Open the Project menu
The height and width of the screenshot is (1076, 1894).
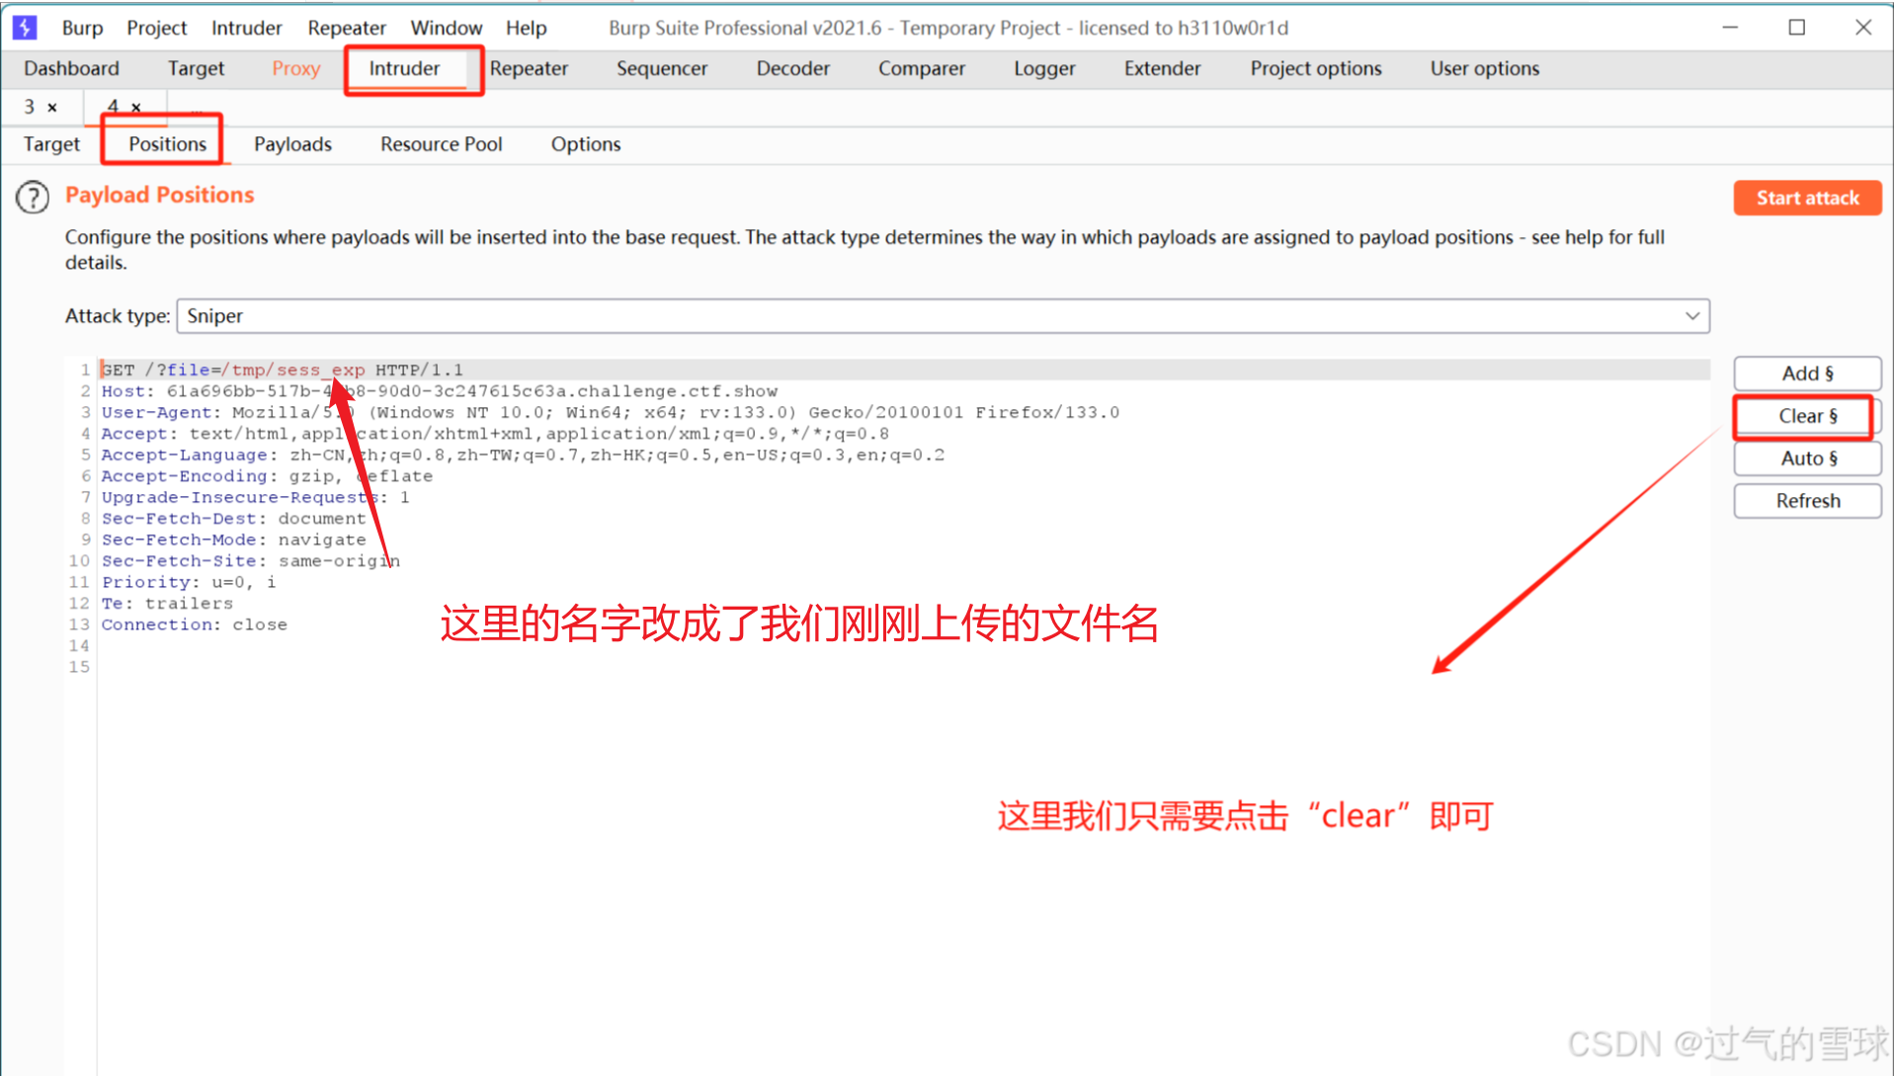click(156, 28)
